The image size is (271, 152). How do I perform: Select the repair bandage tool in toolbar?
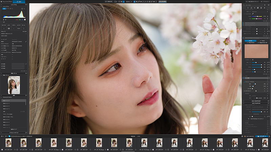[151, 2]
